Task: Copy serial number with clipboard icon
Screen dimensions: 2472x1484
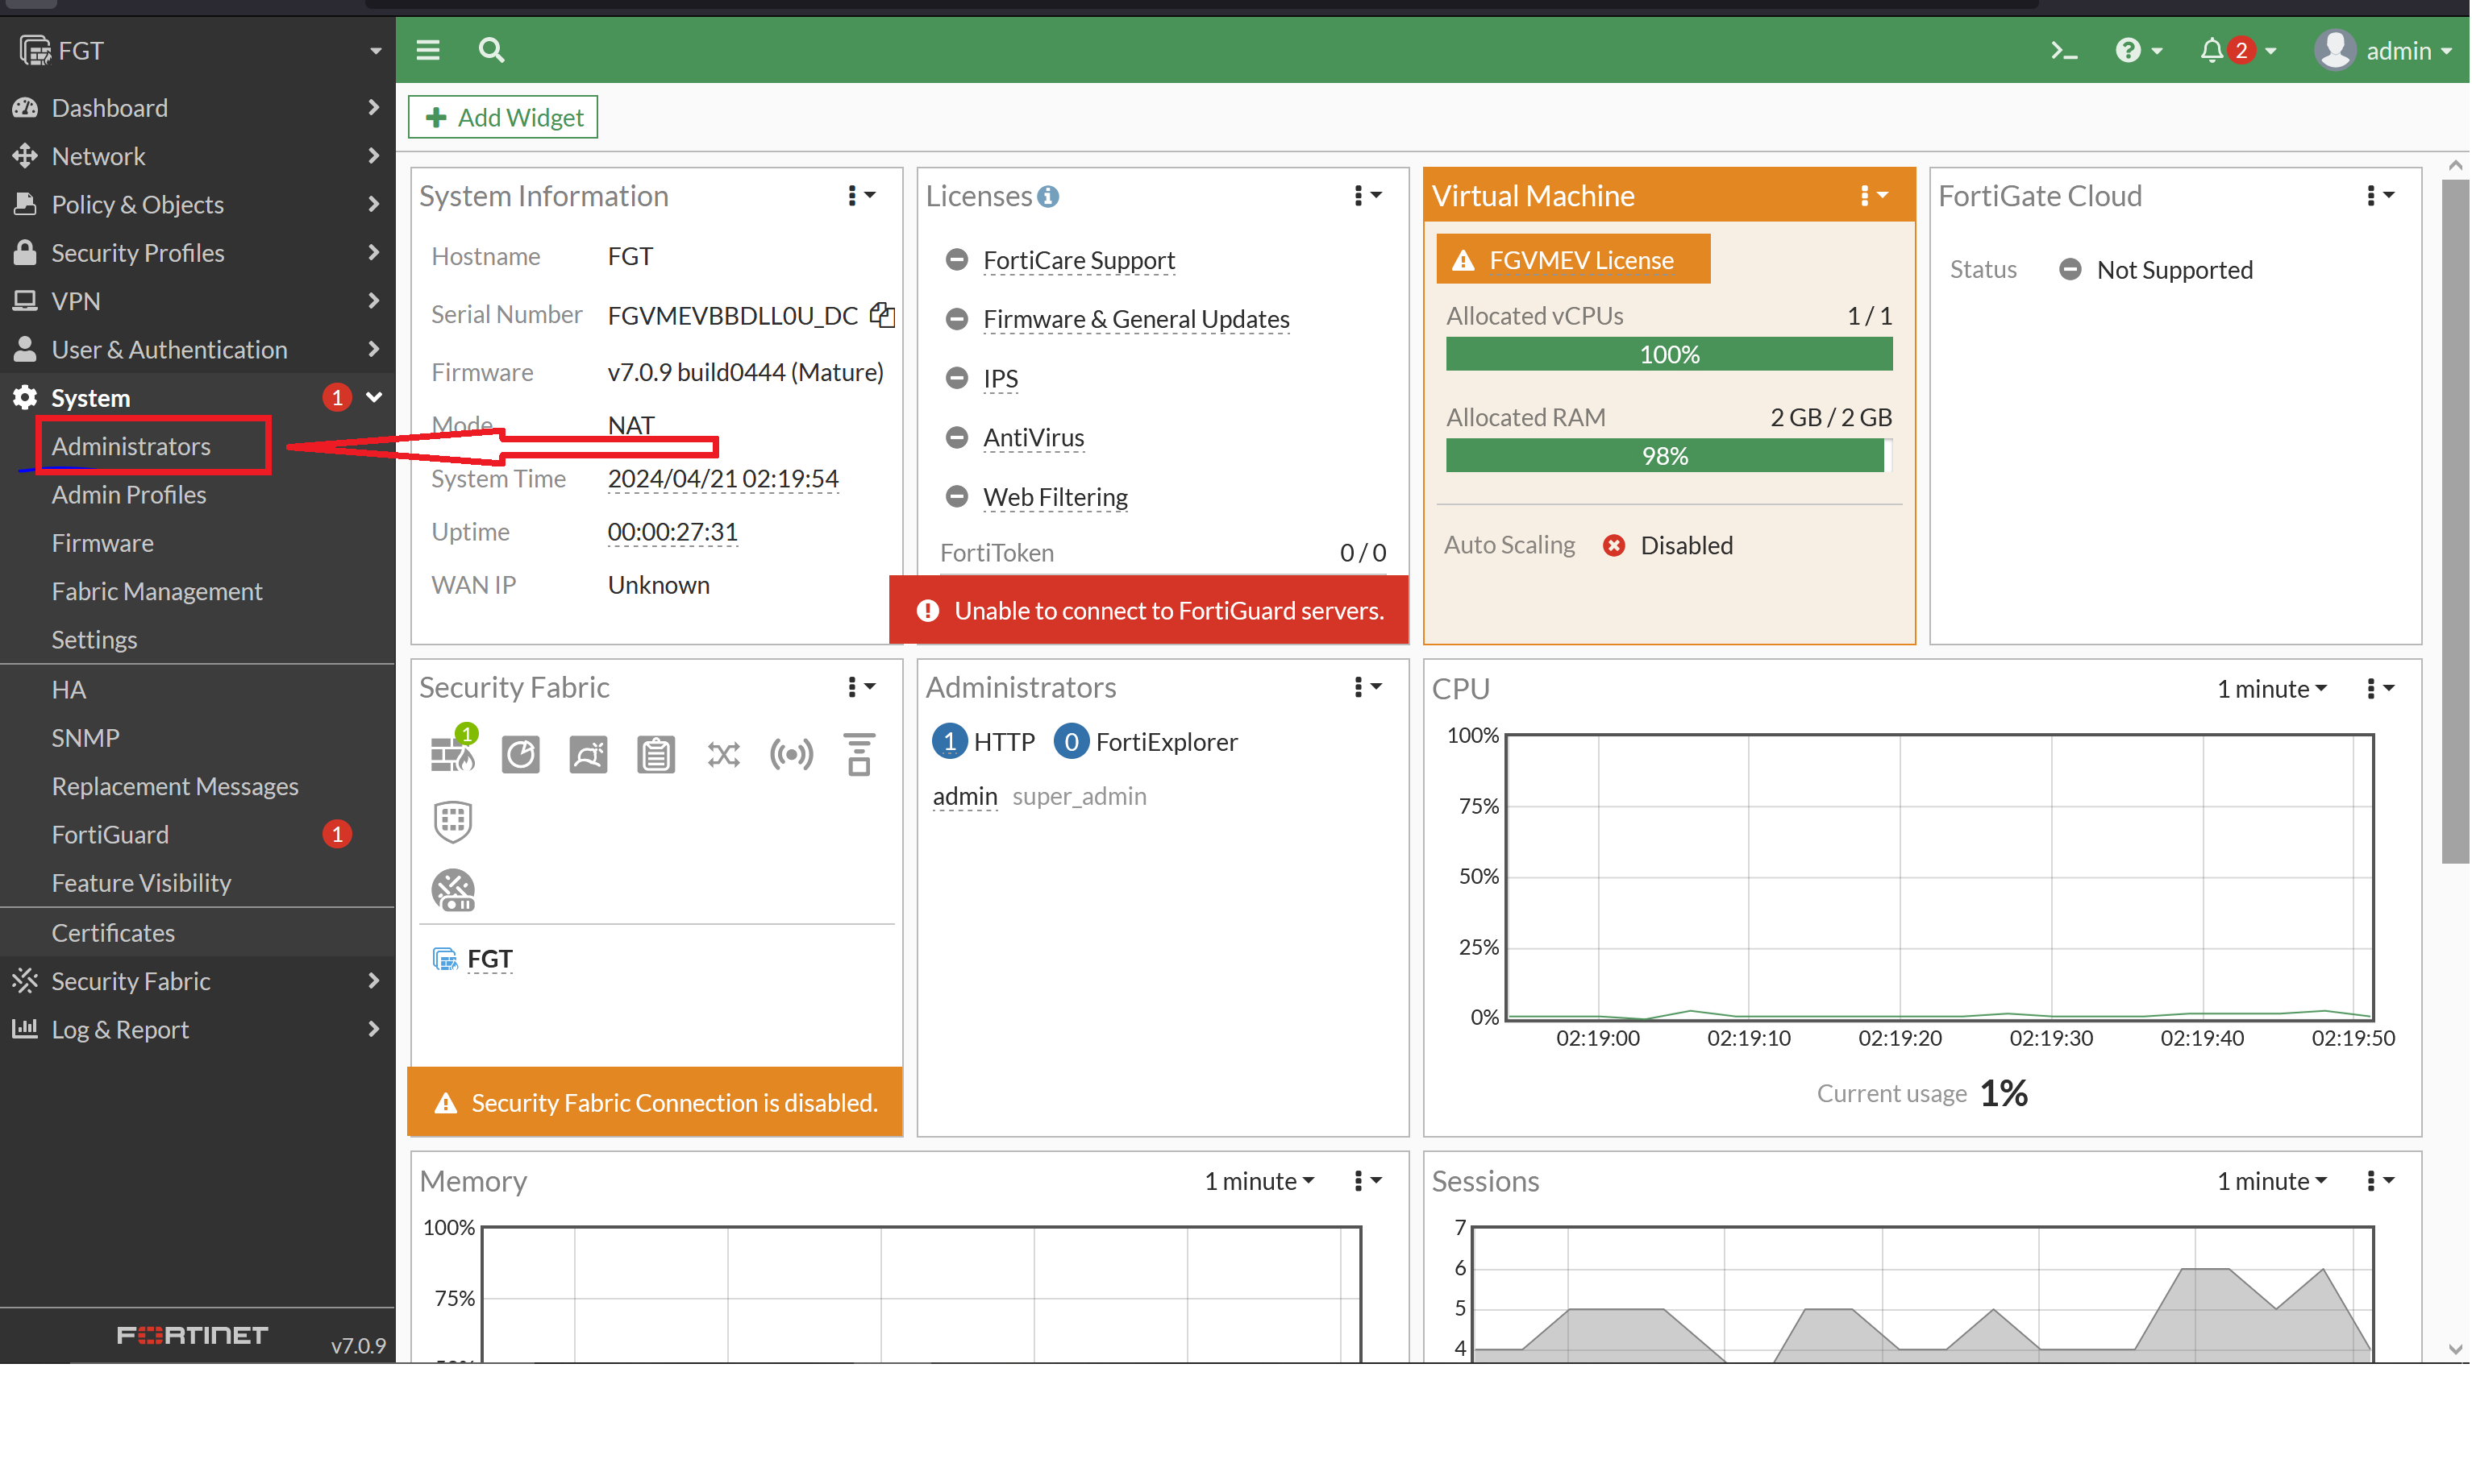Action: [x=882, y=315]
